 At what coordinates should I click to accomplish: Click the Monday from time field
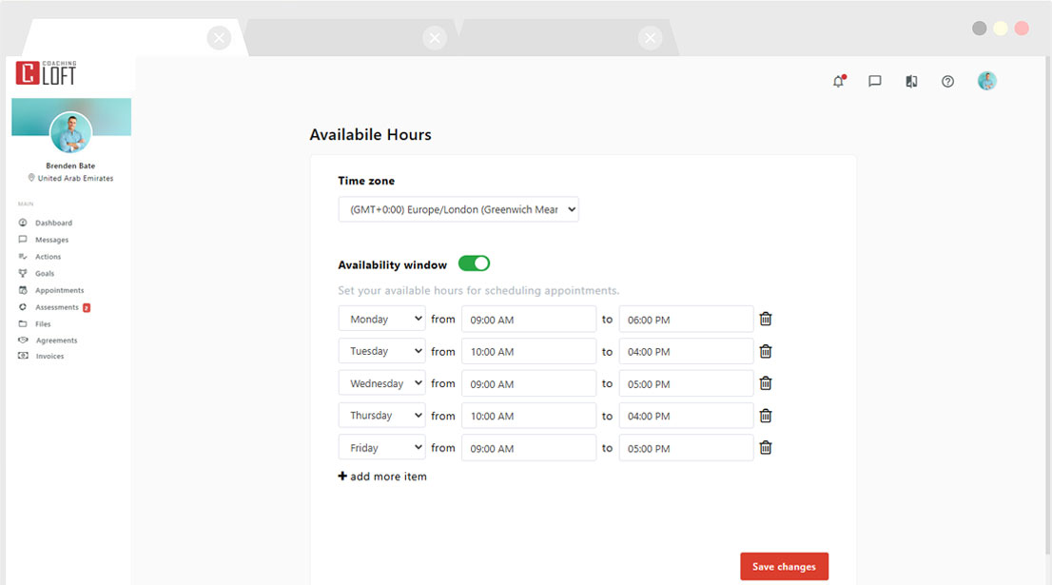pyautogui.click(x=529, y=320)
